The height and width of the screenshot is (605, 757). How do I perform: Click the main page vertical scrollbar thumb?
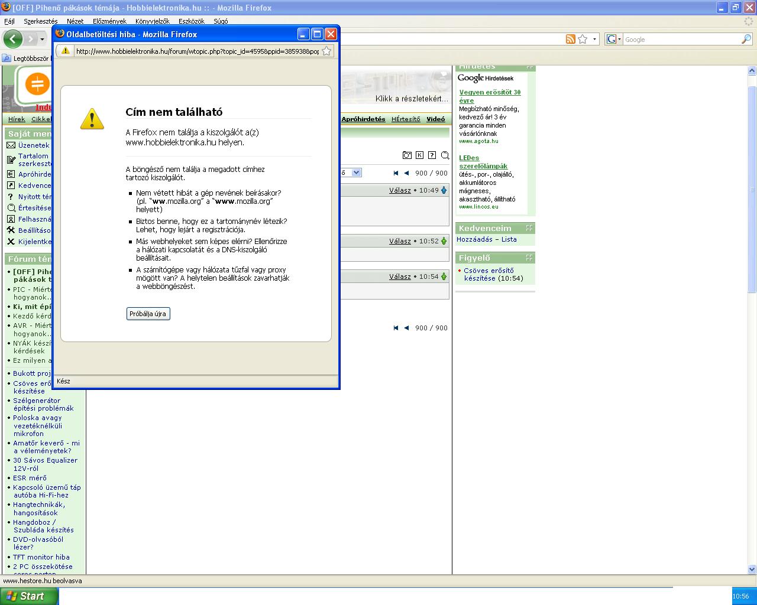click(x=752, y=189)
